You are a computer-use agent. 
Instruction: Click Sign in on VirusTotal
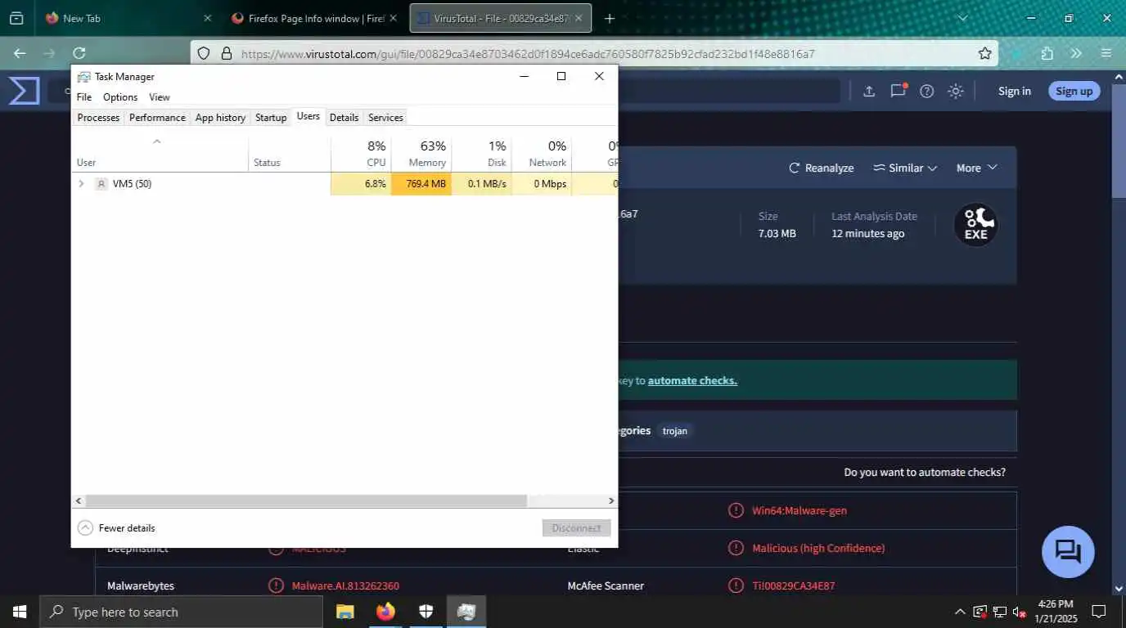[1014, 91]
